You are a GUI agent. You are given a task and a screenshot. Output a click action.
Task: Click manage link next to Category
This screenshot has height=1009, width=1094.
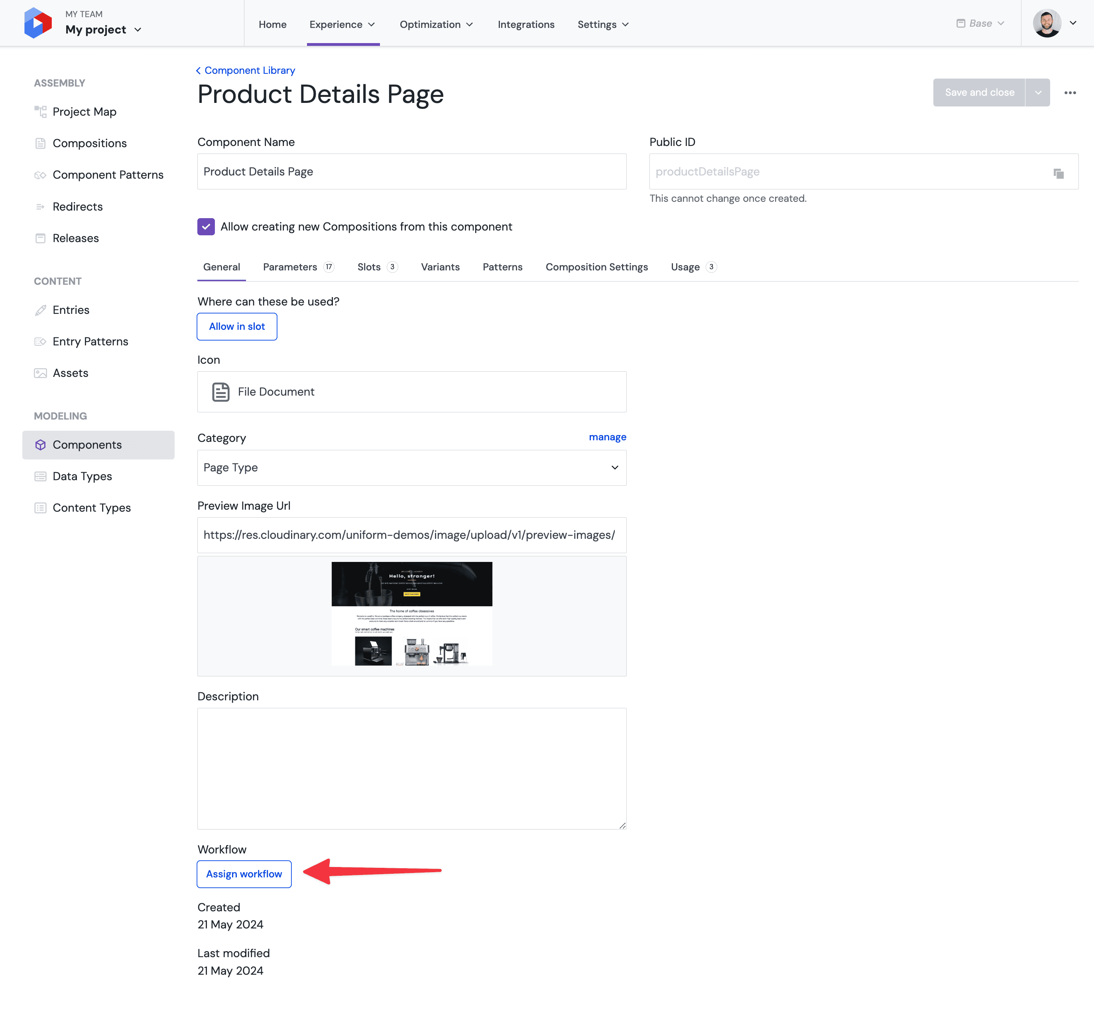point(607,437)
